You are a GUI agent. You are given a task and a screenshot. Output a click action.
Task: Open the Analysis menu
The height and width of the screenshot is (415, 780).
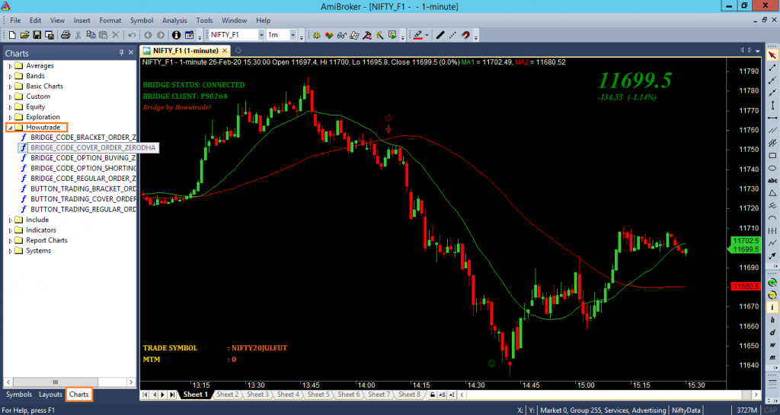pyautogui.click(x=174, y=21)
